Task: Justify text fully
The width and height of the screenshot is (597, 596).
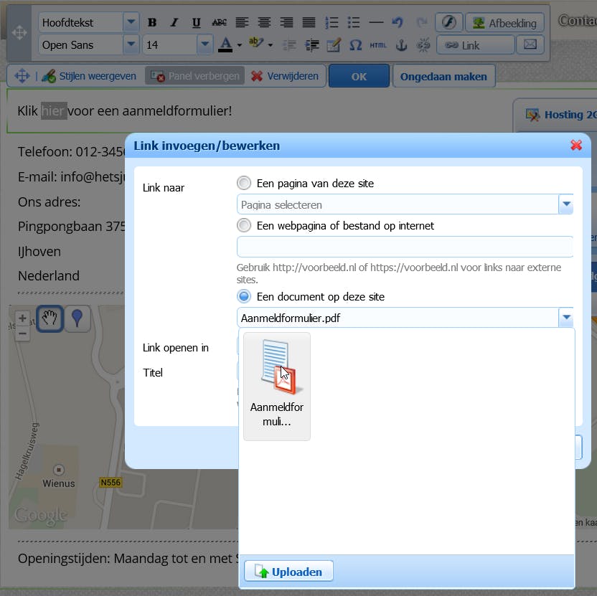Action: [x=309, y=22]
